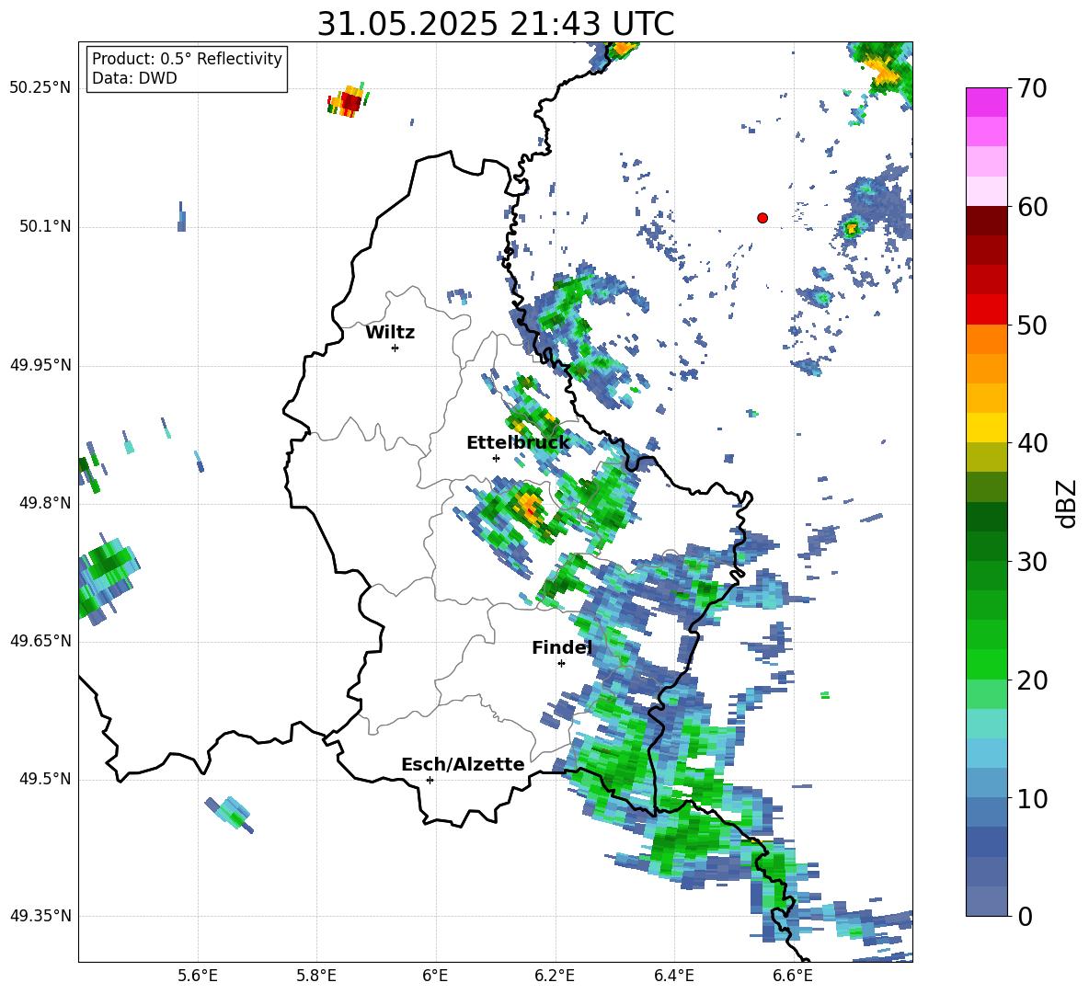Click the 'Data: DWD' text
Viewport: 1089px width, 994px height.
click(x=134, y=78)
